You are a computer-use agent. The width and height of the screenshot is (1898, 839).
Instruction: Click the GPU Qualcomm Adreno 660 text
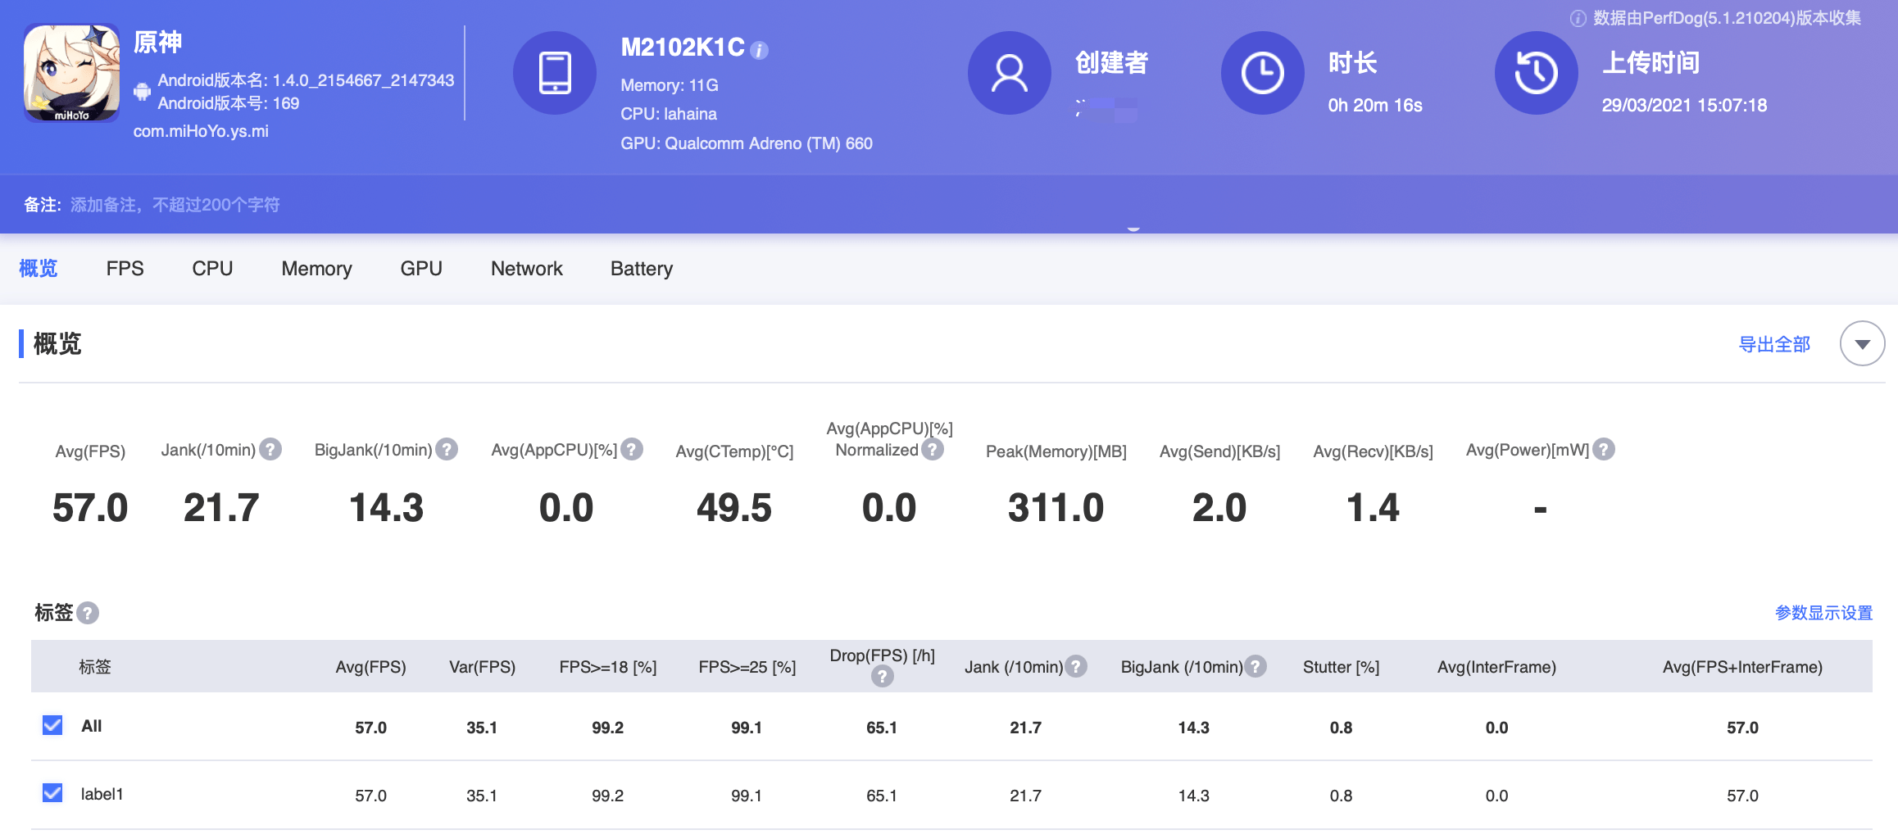click(747, 143)
